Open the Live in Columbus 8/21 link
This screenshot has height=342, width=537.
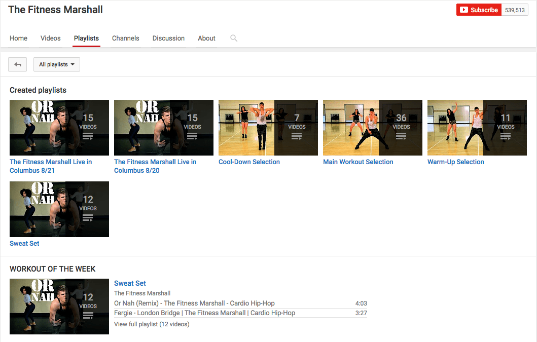(x=51, y=166)
